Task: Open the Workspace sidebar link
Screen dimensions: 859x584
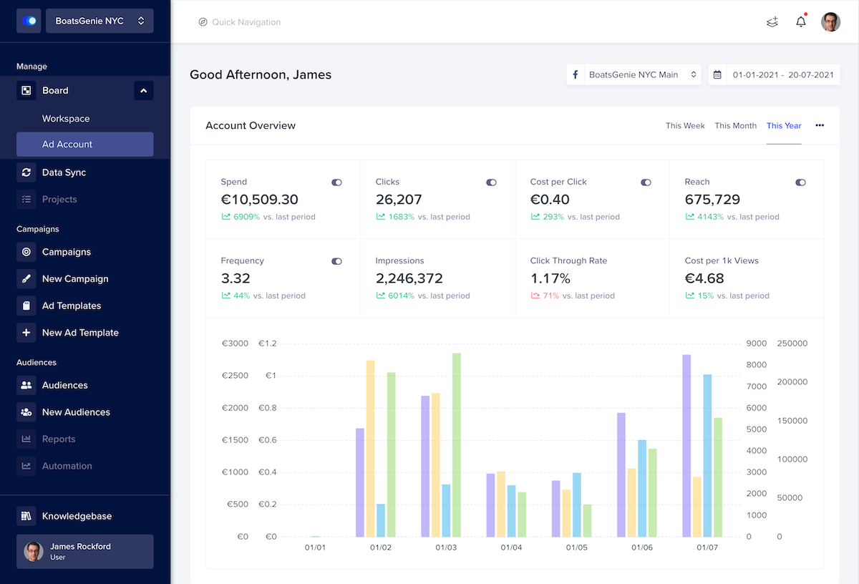Action: pos(66,119)
